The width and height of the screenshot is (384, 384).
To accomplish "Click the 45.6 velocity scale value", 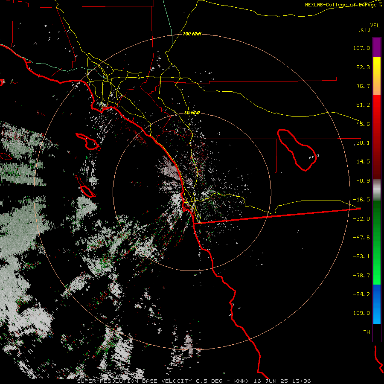I will [x=363, y=124].
